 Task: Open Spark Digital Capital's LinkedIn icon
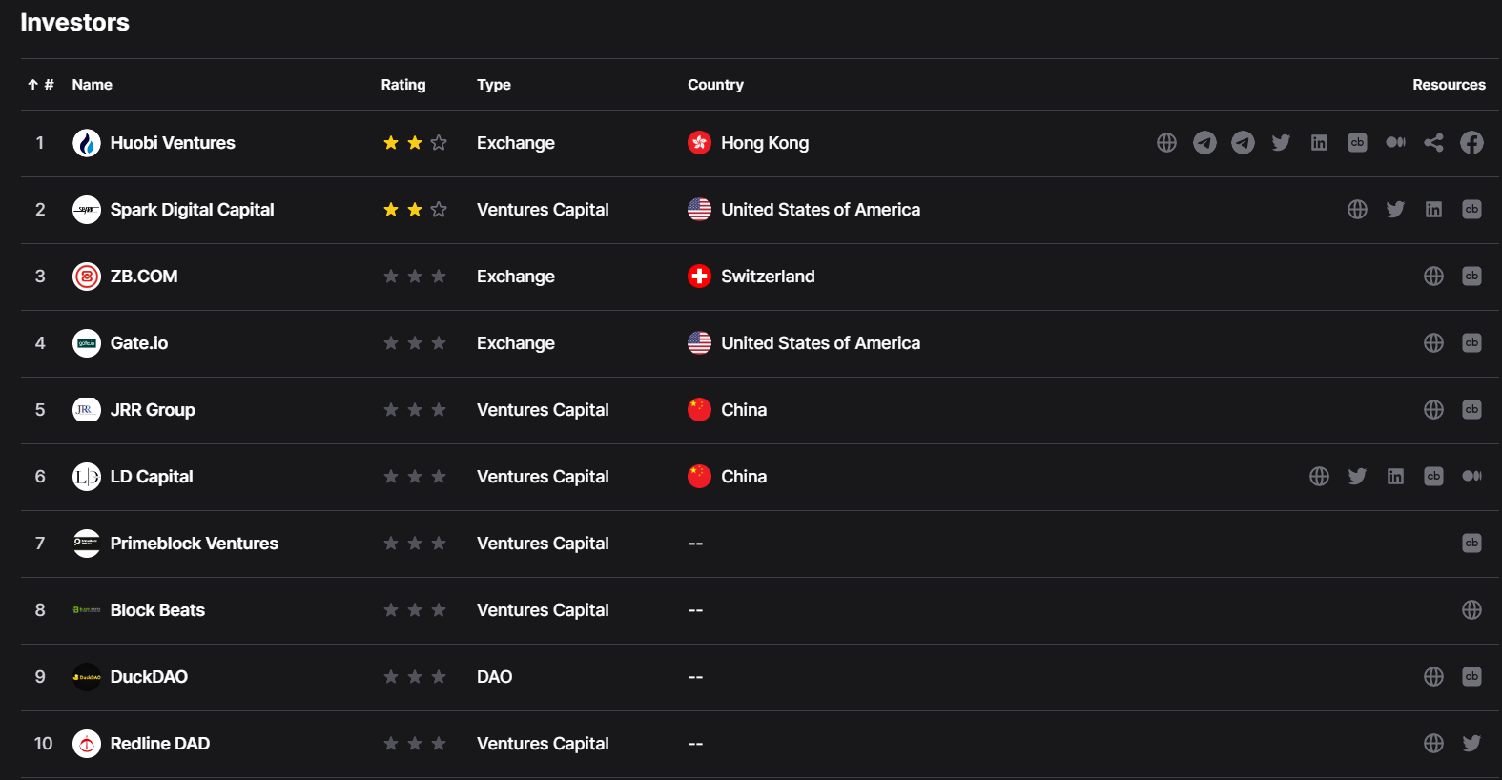(x=1433, y=210)
